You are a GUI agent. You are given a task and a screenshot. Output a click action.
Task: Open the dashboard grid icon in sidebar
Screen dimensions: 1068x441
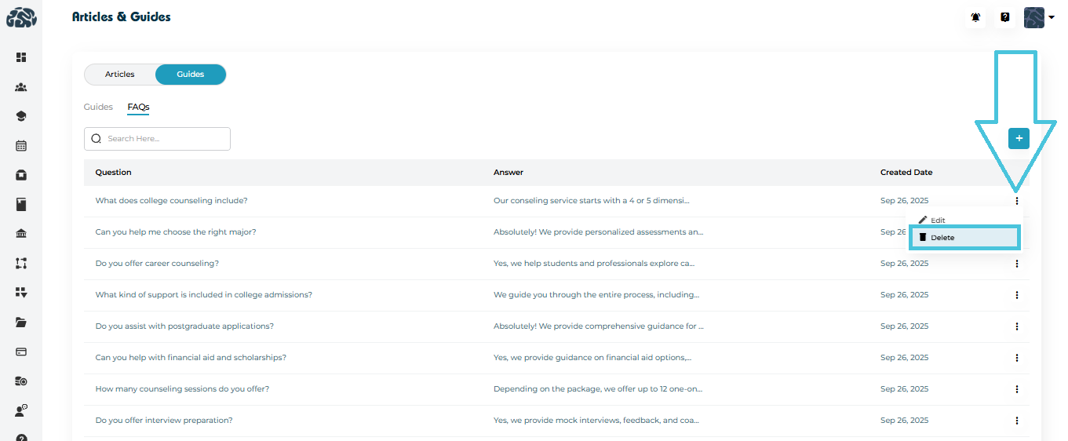pyautogui.click(x=21, y=57)
